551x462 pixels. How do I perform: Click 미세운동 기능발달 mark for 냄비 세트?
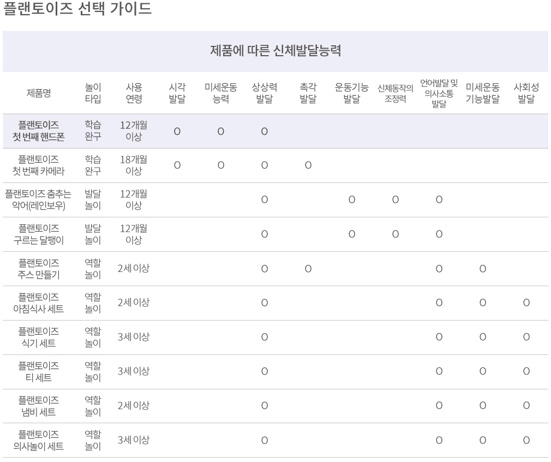click(483, 406)
